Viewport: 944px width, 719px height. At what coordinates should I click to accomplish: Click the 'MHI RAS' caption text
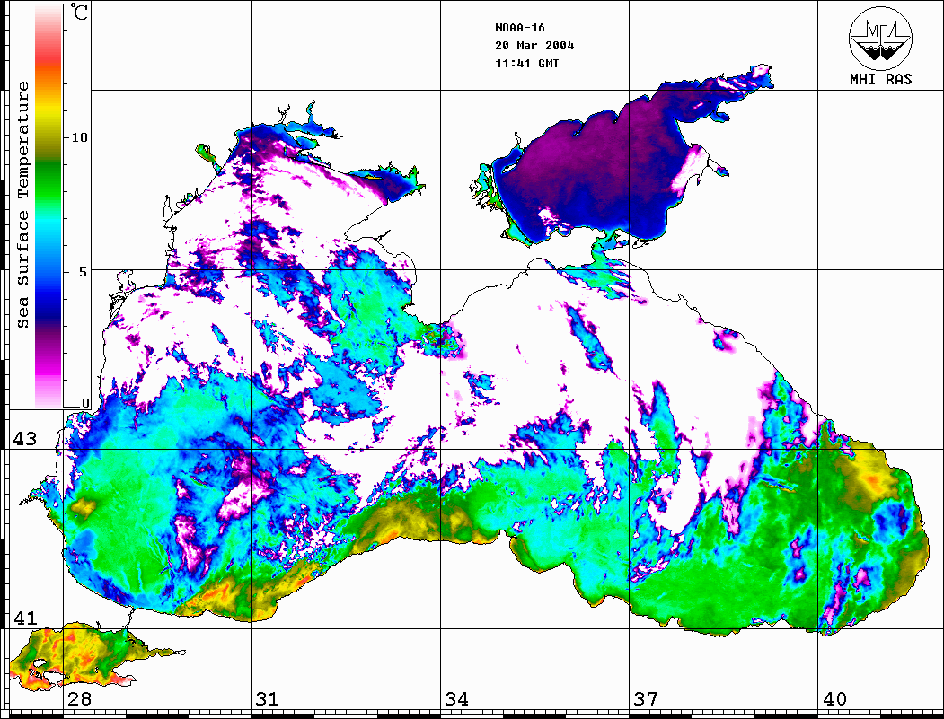click(x=880, y=79)
